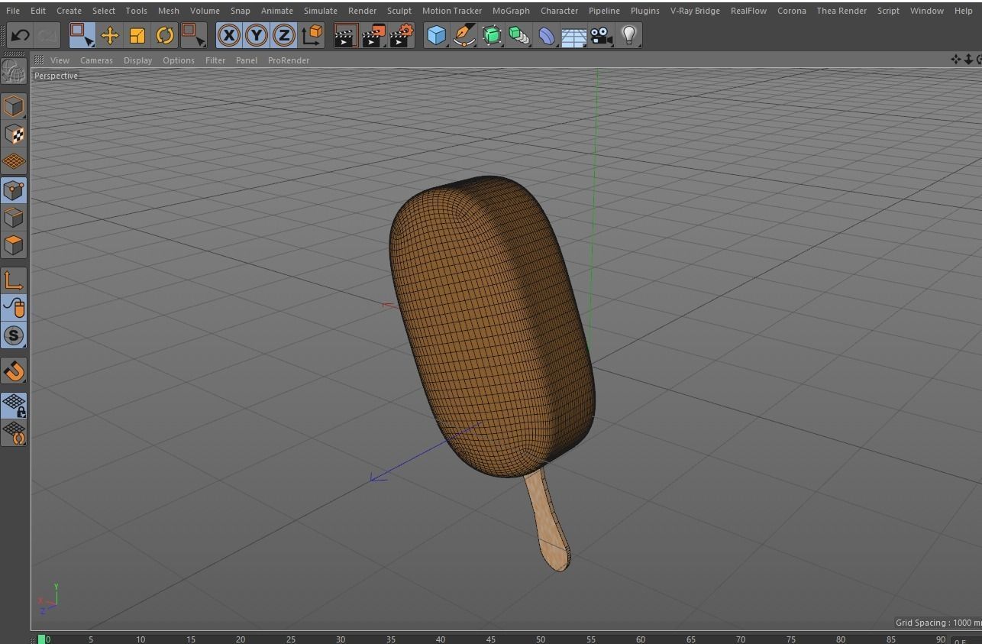Select the Scale tool
Viewport: 982px width, 644px height.
click(x=137, y=35)
